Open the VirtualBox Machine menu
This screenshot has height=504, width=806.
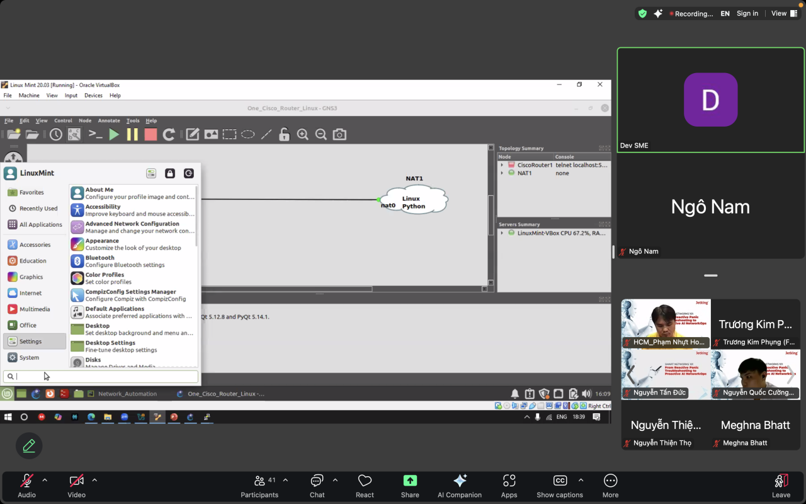29,95
